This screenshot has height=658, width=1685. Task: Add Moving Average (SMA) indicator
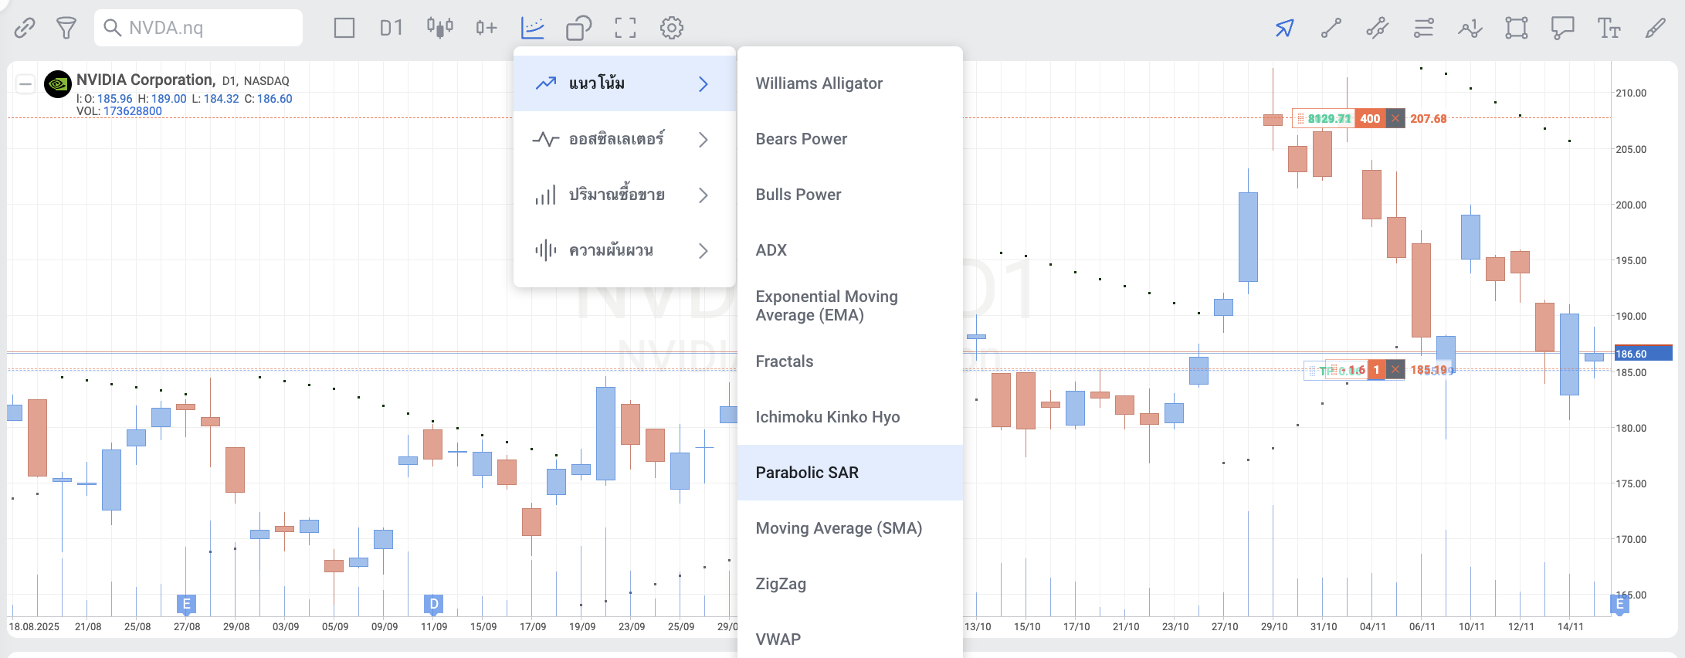[849, 528]
